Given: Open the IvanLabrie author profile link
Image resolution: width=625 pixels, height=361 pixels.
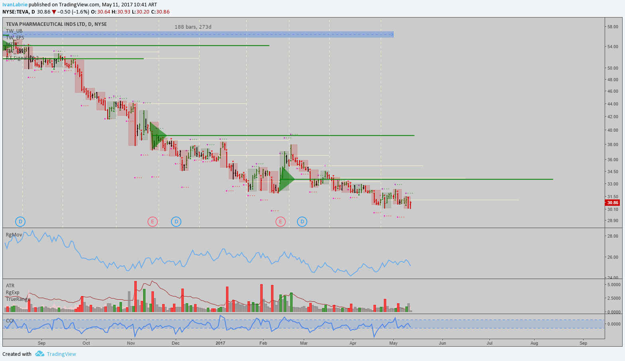Looking at the screenshot, I should click(15, 4).
